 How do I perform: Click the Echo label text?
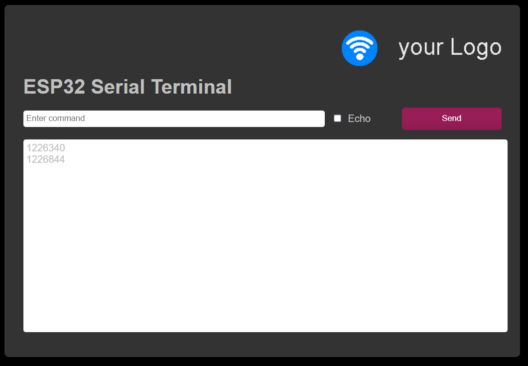(x=359, y=119)
